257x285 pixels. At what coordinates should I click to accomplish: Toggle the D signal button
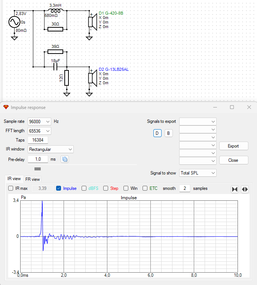click(157, 133)
